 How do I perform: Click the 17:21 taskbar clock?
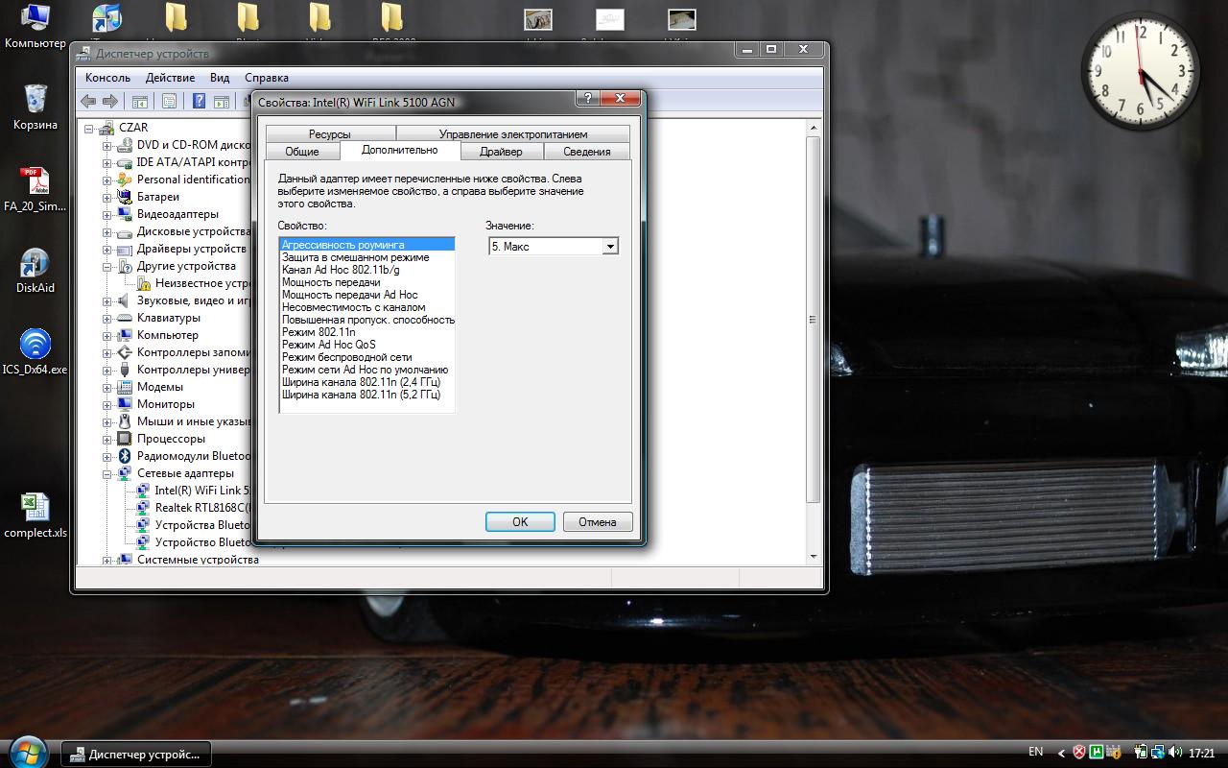(1202, 754)
